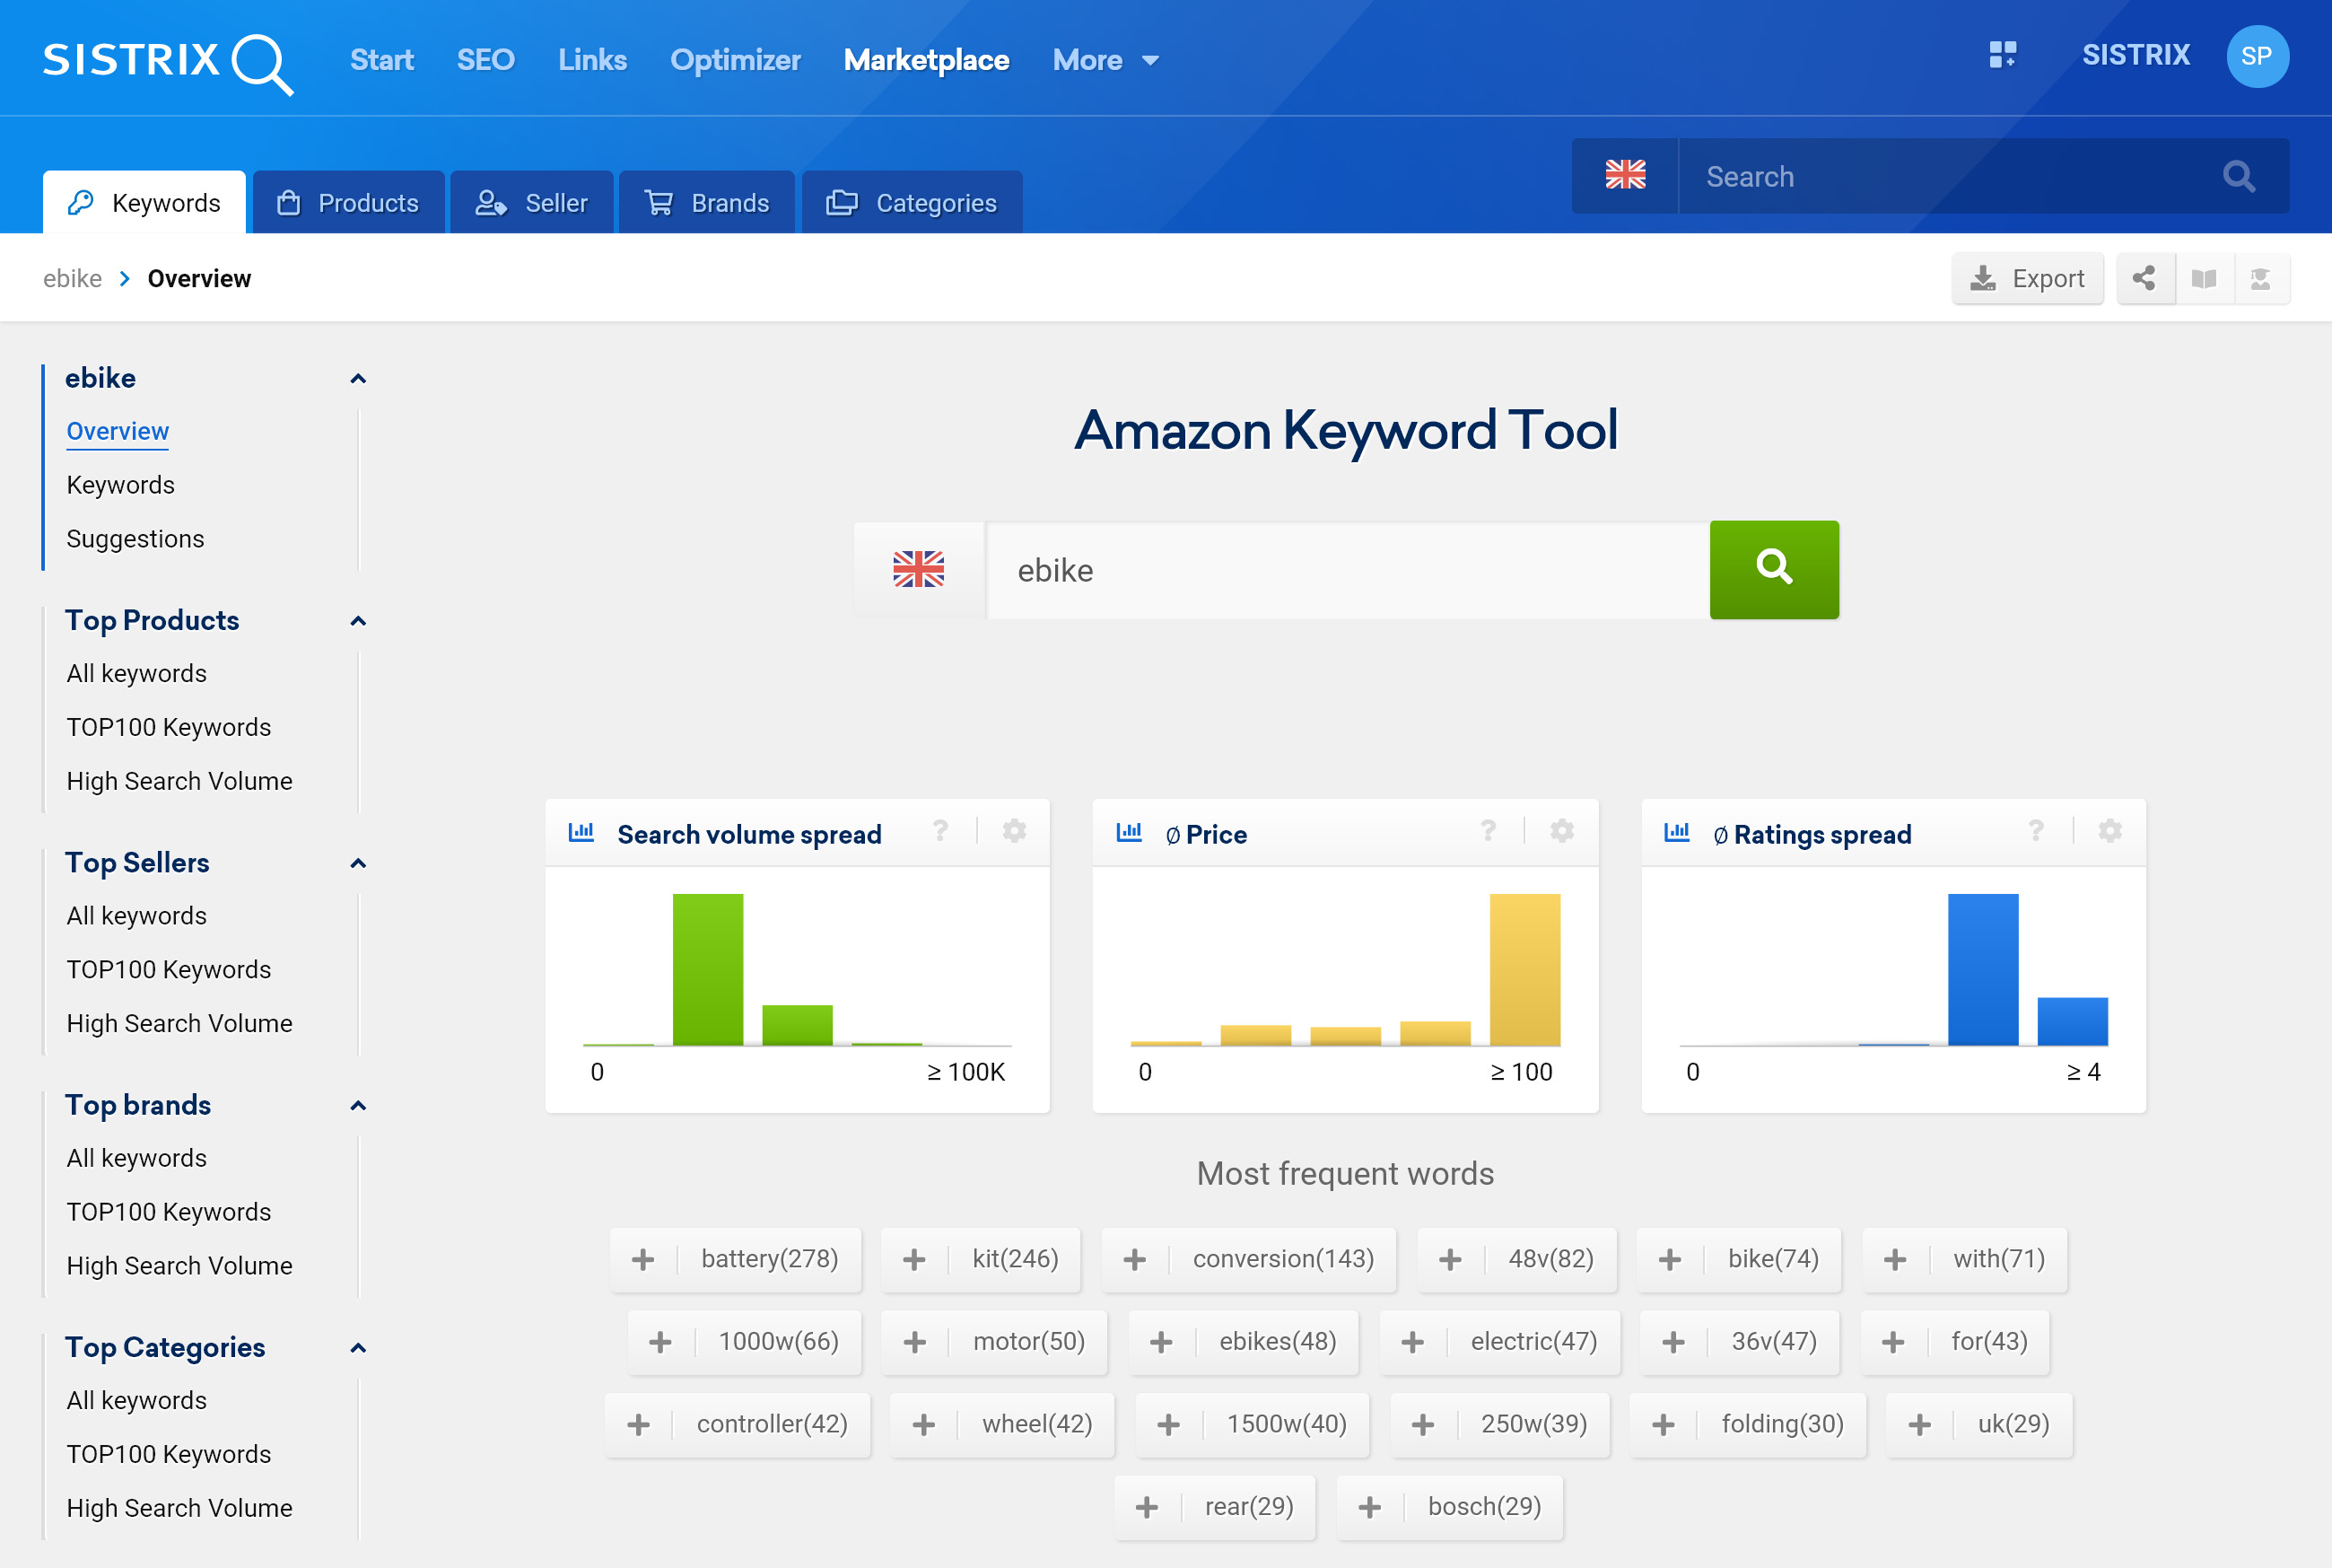Screen dimensions: 2332x1568
Task: Add word electric(47) with plus icon
Action: coord(1411,1342)
